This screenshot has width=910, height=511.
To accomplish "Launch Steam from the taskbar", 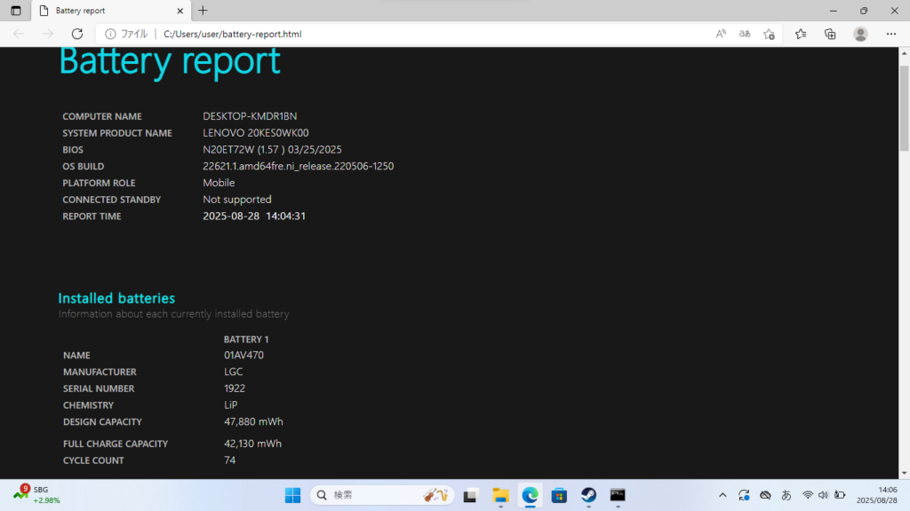I will point(588,495).
